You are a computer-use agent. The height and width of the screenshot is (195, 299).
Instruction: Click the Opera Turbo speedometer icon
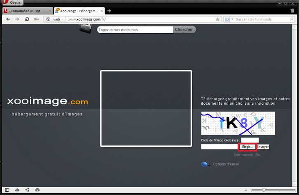click(37, 190)
